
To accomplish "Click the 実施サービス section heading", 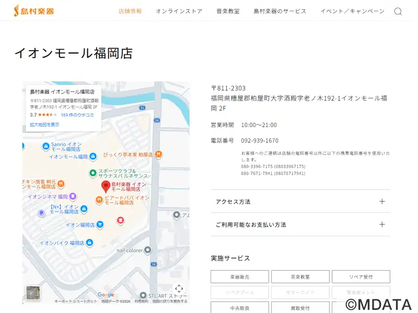I will 230,258.
